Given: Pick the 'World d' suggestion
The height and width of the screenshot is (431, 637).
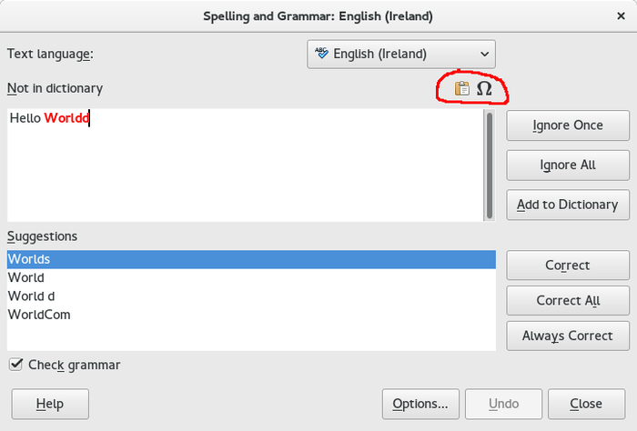Looking at the screenshot, I should [31, 296].
